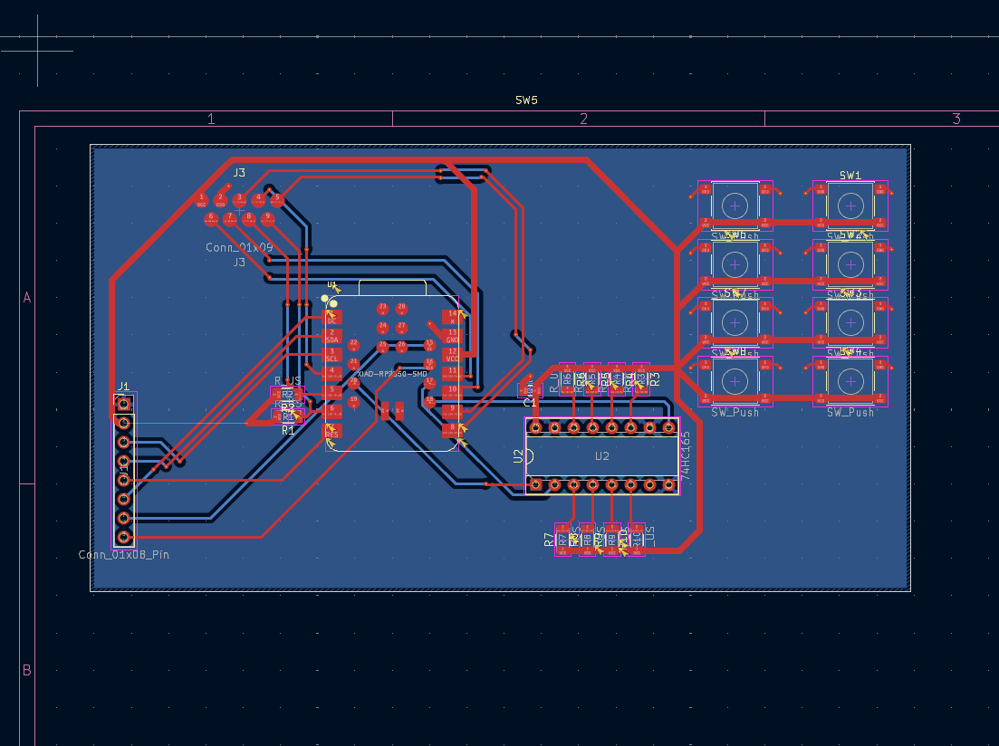Select the SW1 push button footprint
The width and height of the screenshot is (999, 746).
click(x=851, y=205)
